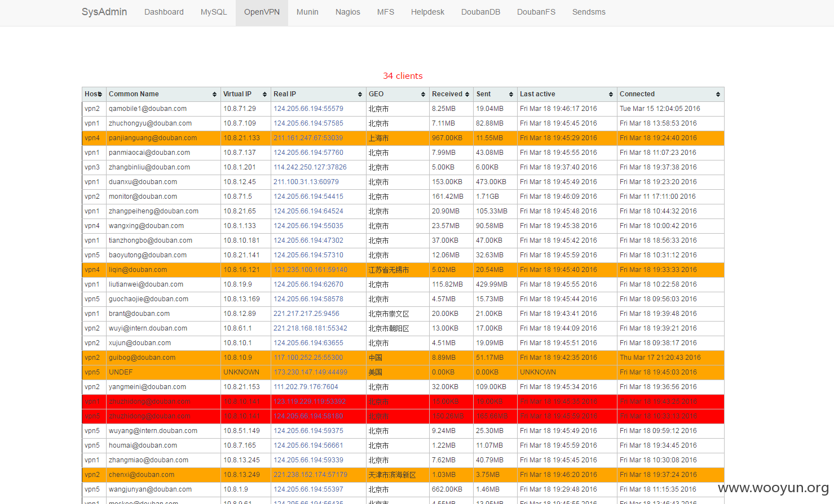Open the Sendsms page
Viewport: 834px width, 504px height.
589,12
